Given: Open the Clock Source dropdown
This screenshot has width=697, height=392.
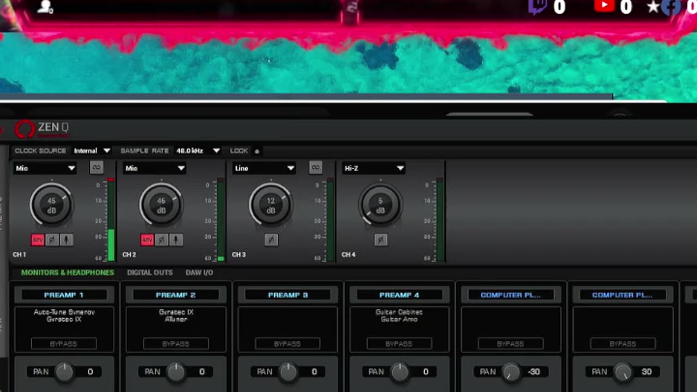Looking at the screenshot, I should pos(92,151).
